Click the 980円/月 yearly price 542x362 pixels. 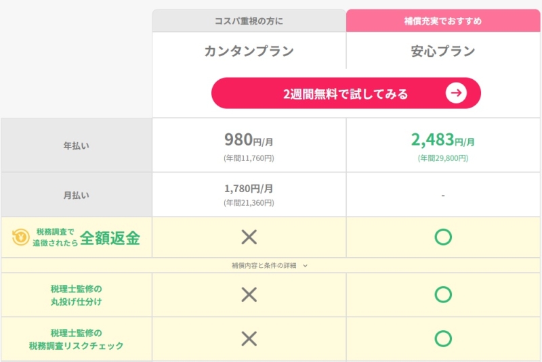pyautogui.click(x=249, y=140)
